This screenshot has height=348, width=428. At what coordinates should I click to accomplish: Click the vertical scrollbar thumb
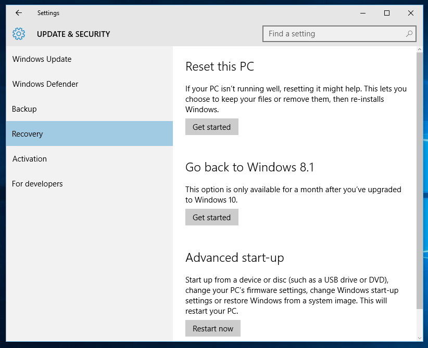pyautogui.click(x=420, y=181)
